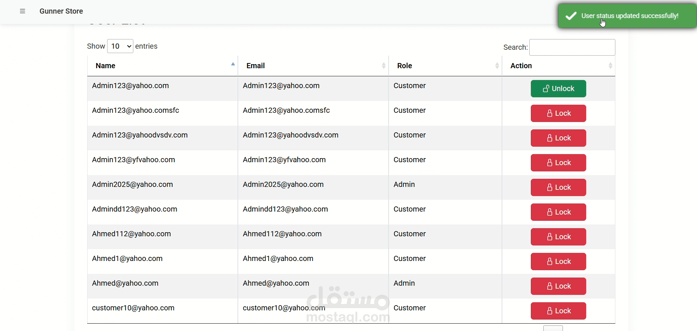Click the unlock icon for Admin123@yahoo.com

546,89
